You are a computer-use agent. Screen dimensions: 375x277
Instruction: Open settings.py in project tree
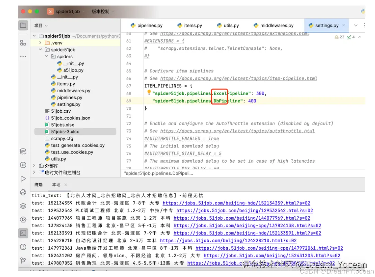coord(66,104)
